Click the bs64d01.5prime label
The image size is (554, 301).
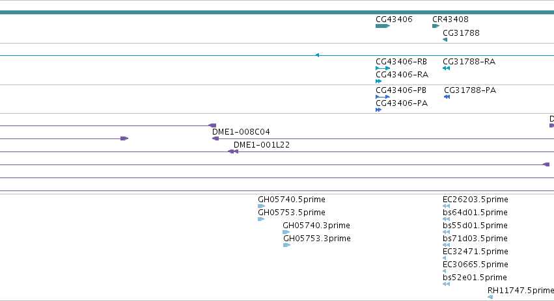[475, 213]
